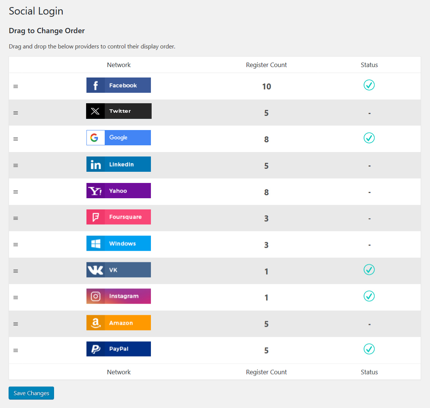Click the top Network column header
This screenshot has width=430, height=408.
coord(119,65)
